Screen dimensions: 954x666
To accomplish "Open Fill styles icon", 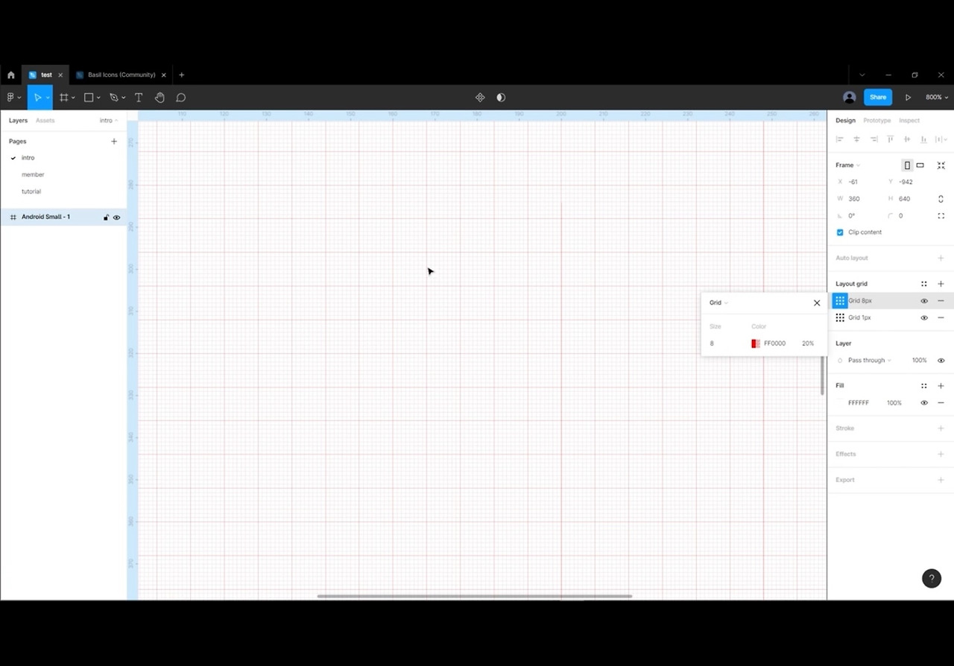I will 924,386.
